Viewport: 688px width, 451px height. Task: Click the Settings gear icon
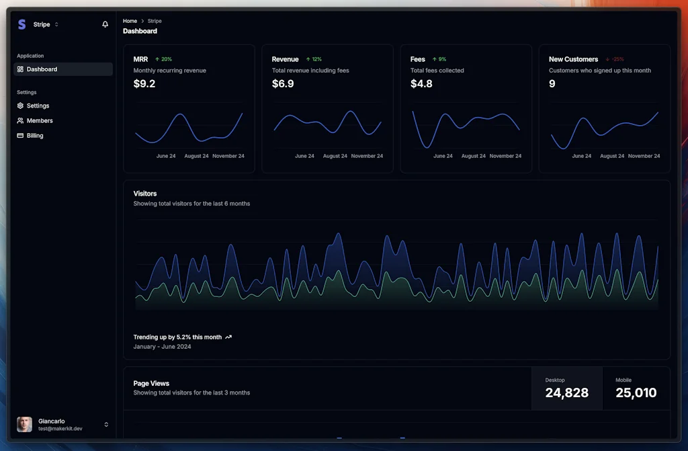(20, 106)
